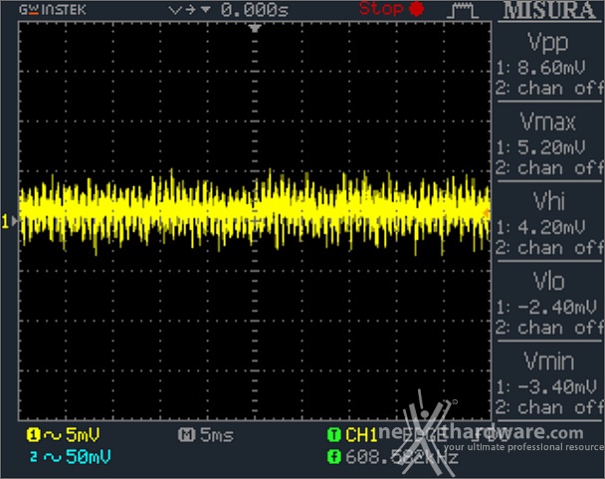
Task: Select the Vmax measurement menu item
Action: (549, 143)
